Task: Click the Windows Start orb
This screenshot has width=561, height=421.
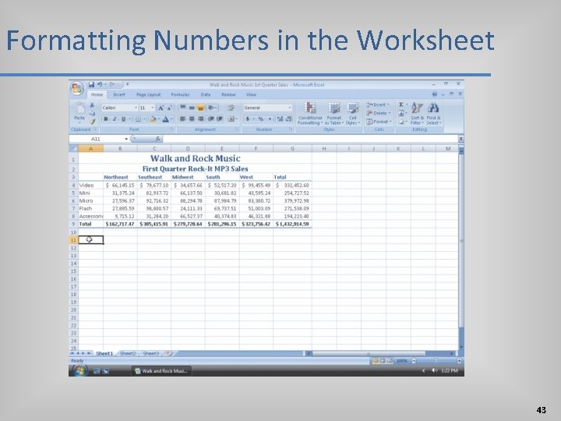Action: 79,371
